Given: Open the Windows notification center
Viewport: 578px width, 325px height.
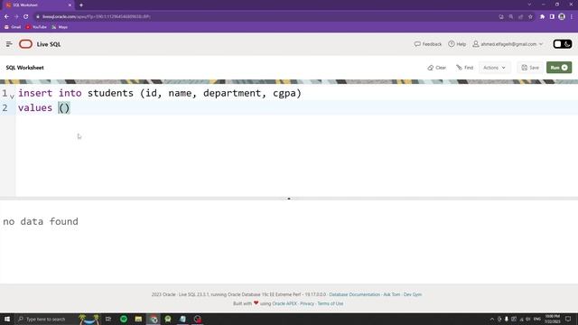Looking at the screenshot, I should click(x=568, y=319).
